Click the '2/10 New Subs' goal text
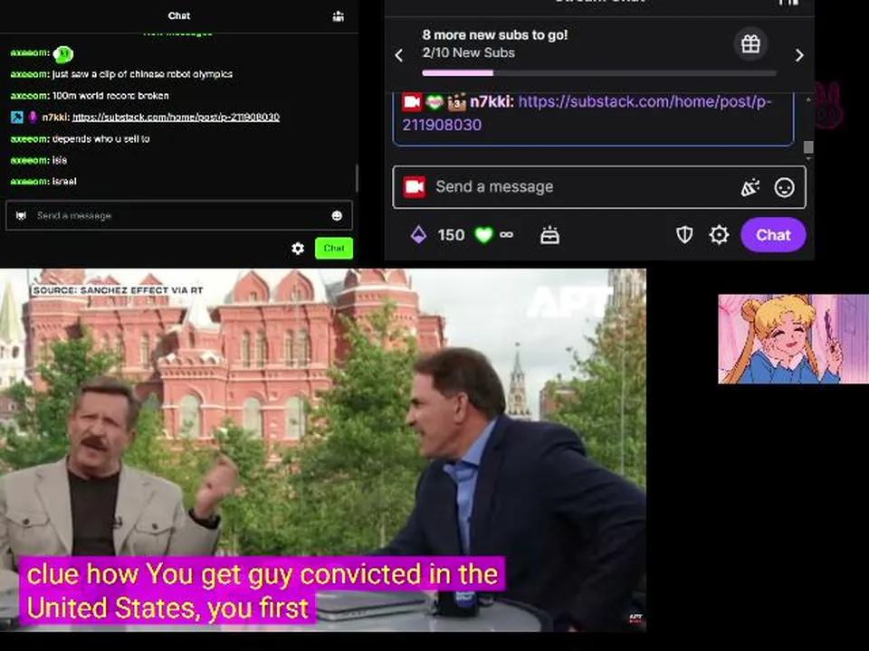869x651 pixels. coord(468,53)
